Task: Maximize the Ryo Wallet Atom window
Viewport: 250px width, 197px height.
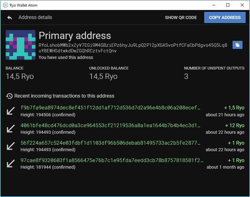Action: pyautogui.click(x=228, y=5)
